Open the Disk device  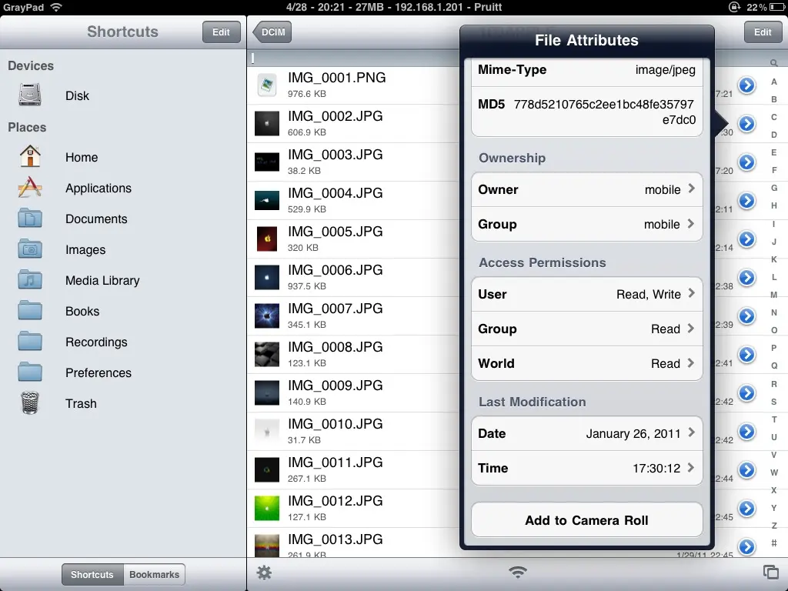pos(77,95)
